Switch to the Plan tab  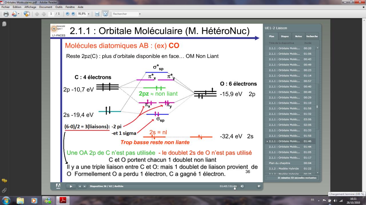(x=271, y=36)
